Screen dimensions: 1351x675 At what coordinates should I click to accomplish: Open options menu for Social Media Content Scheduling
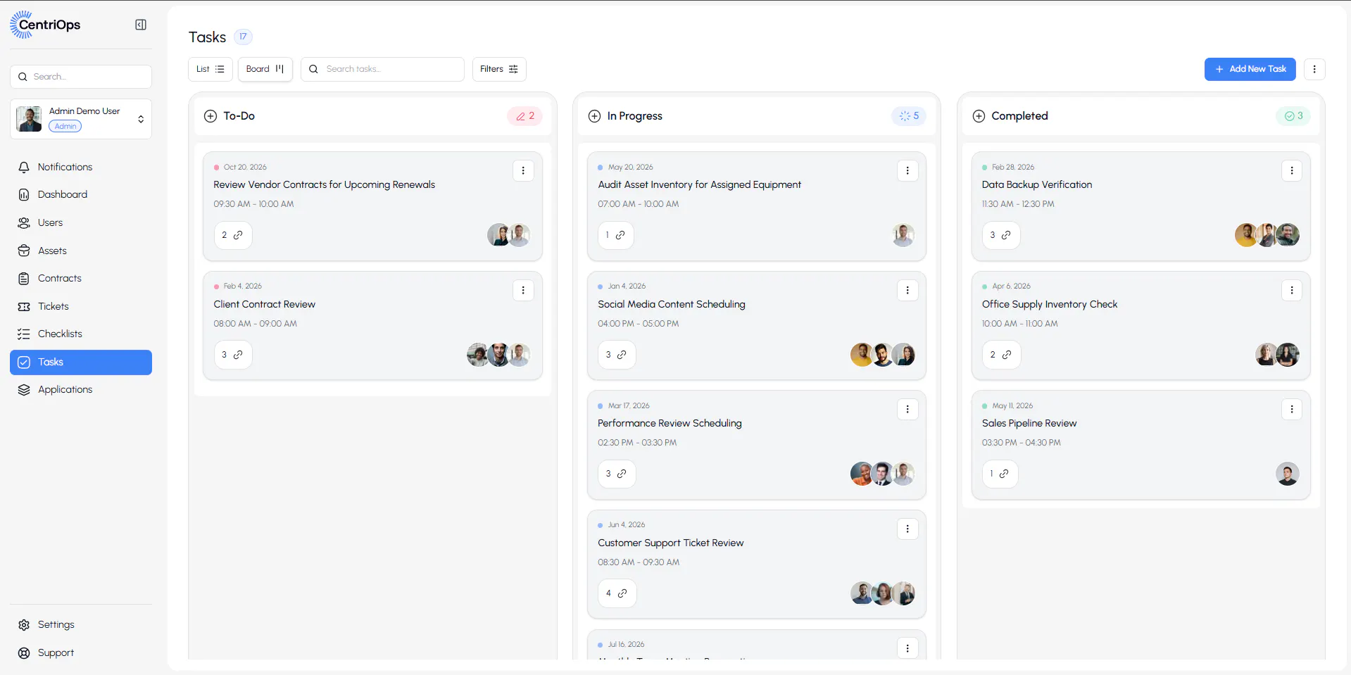pos(907,290)
